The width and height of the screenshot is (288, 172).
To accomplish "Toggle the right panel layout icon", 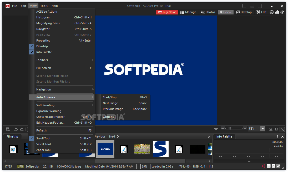I will pyautogui.click(x=260, y=6).
